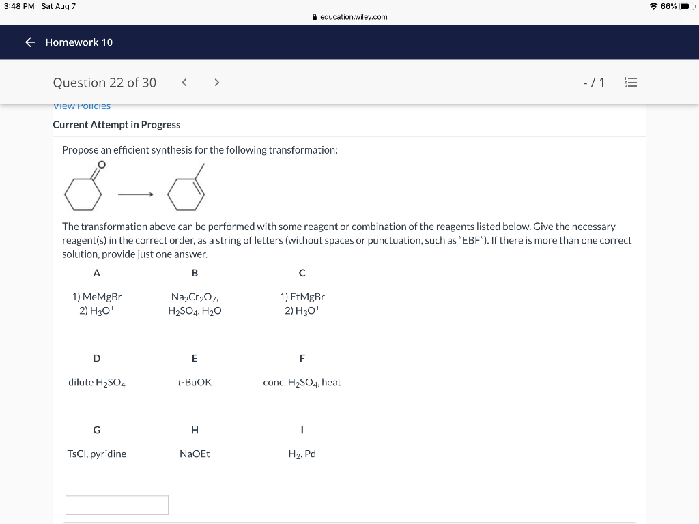The width and height of the screenshot is (699, 524).
Task: Go back using the Homework 10 arrow
Action: [x=30, y=42]
